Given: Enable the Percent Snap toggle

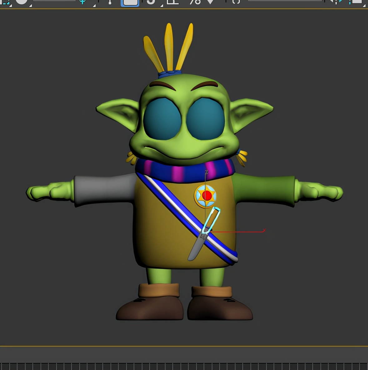Looking at the screenshot, I should (x=195, y=2).
